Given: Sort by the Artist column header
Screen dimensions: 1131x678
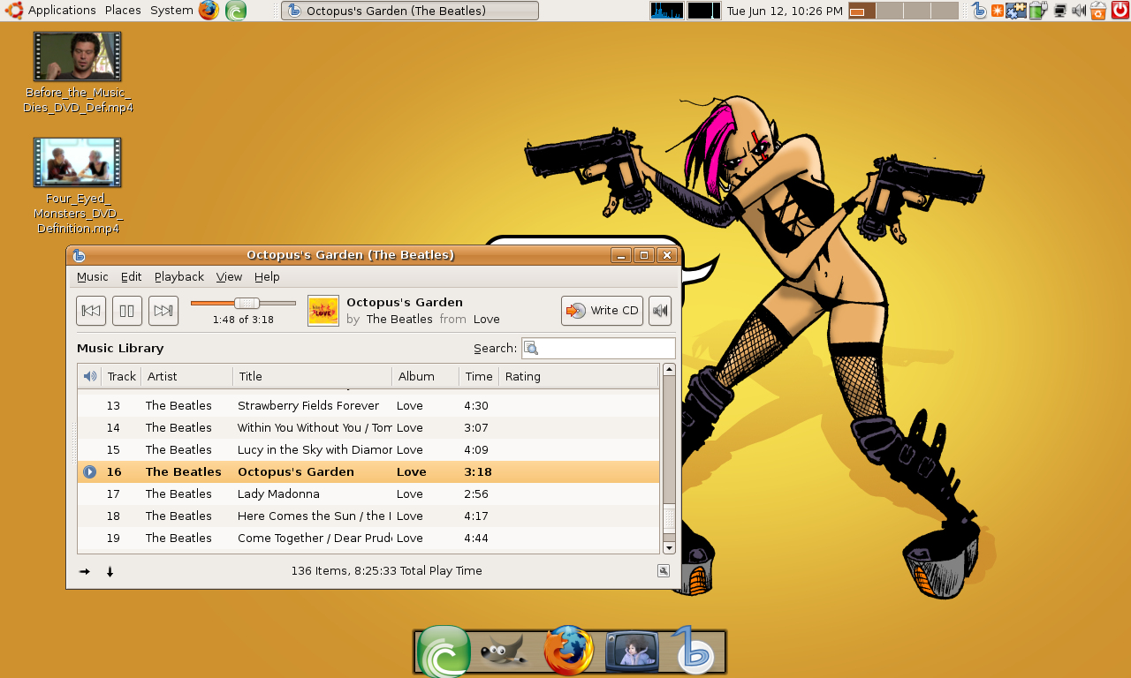Looking at the screenshot, I should pyautogui.click(x=186, y=376).
